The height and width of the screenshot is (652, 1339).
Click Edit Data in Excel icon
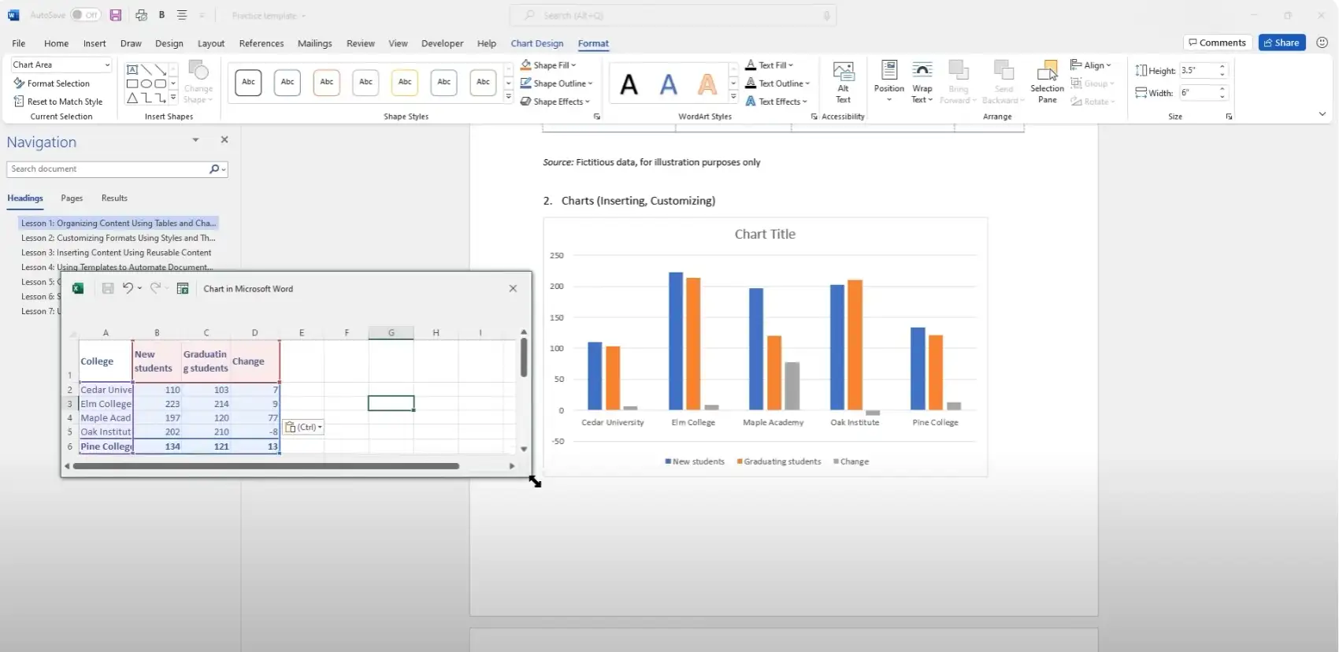coord(183,289)
